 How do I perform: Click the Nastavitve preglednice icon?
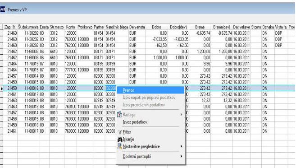[119, 146]
